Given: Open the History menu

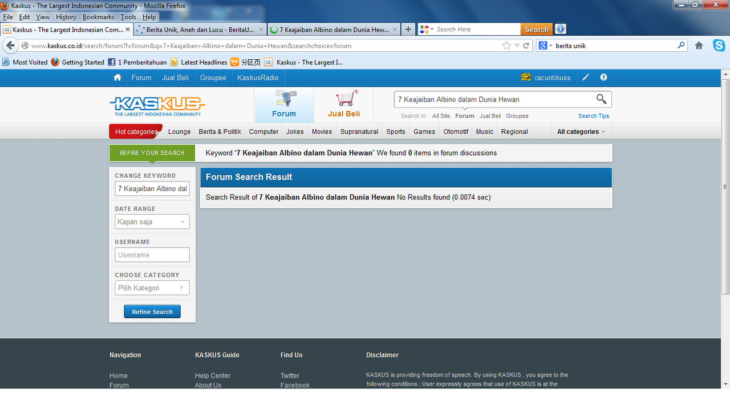Looking at the screenshot, I should tap(66, 17).
